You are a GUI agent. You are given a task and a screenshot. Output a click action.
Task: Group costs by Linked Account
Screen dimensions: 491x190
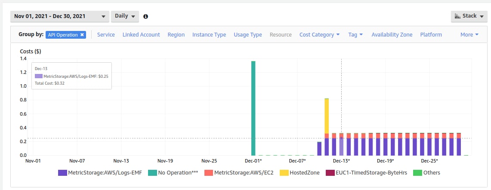pyautogui.click(x=141, y=35)
